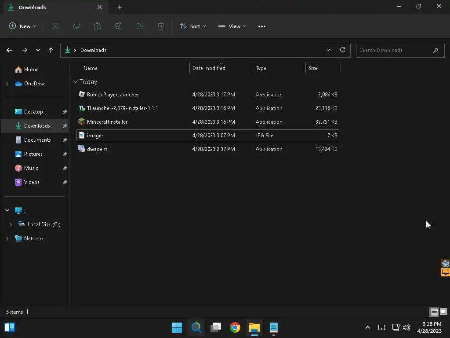This screenshot has height=338, width=450.
Task: Click the orange monitor side icon
Action: tap(446, 272)
